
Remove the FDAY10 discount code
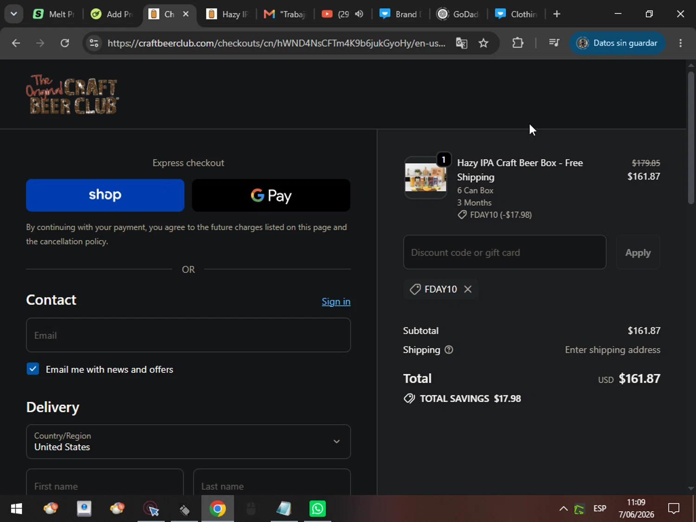pos(468,289)
